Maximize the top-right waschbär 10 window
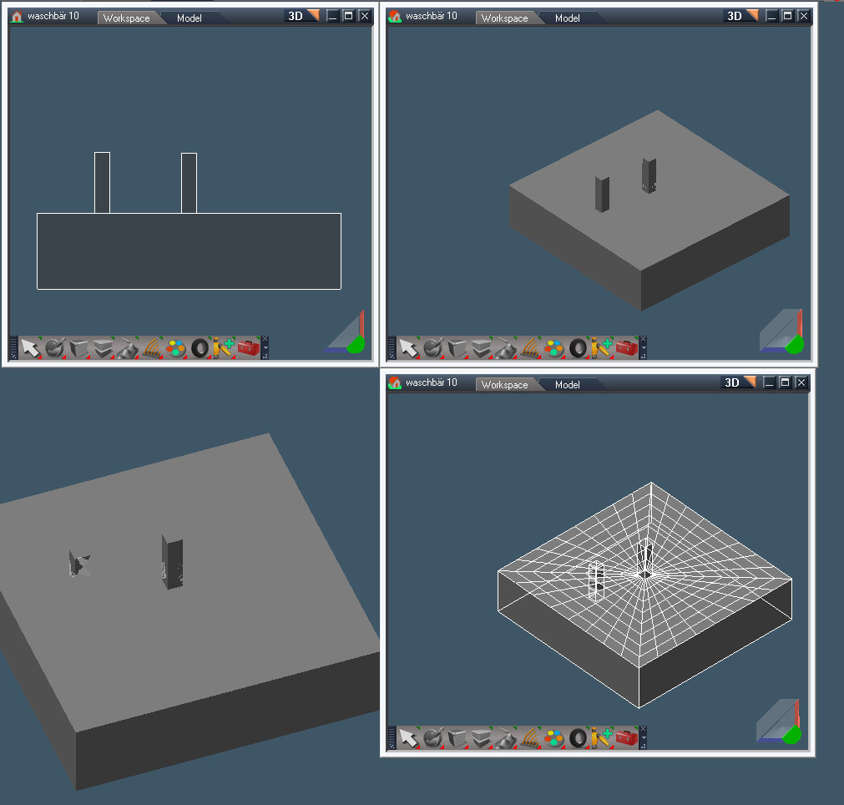This screenshot has width=844, height=805. (x=787, y=16)
